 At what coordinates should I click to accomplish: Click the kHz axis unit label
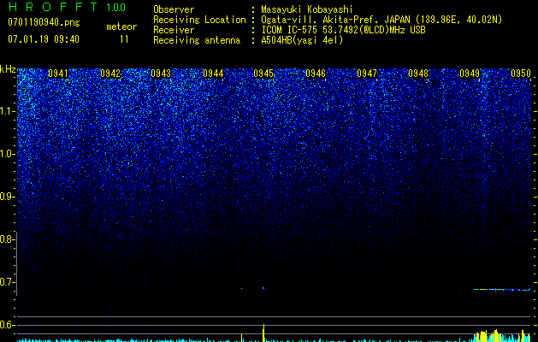tap(8, 69)
